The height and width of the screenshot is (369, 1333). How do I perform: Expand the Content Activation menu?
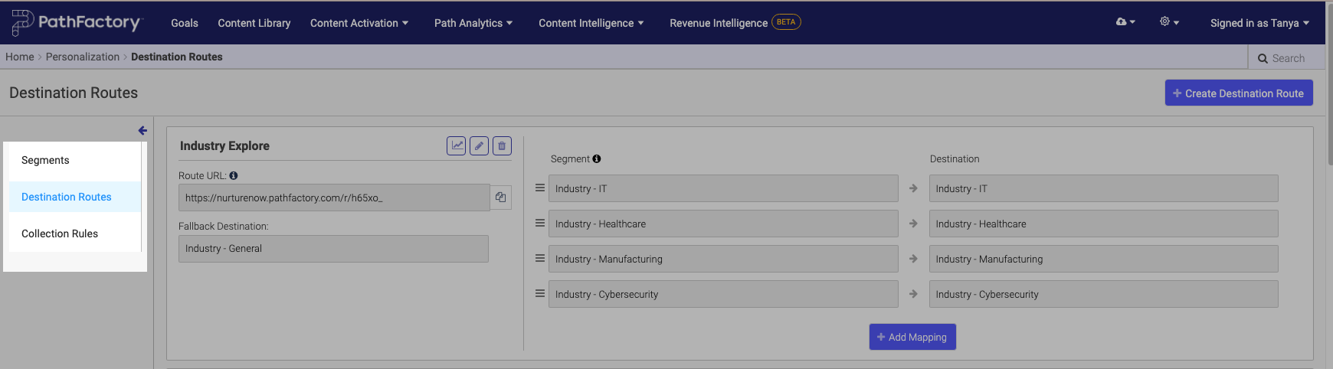pyautogui.click(x=359, y=23)
